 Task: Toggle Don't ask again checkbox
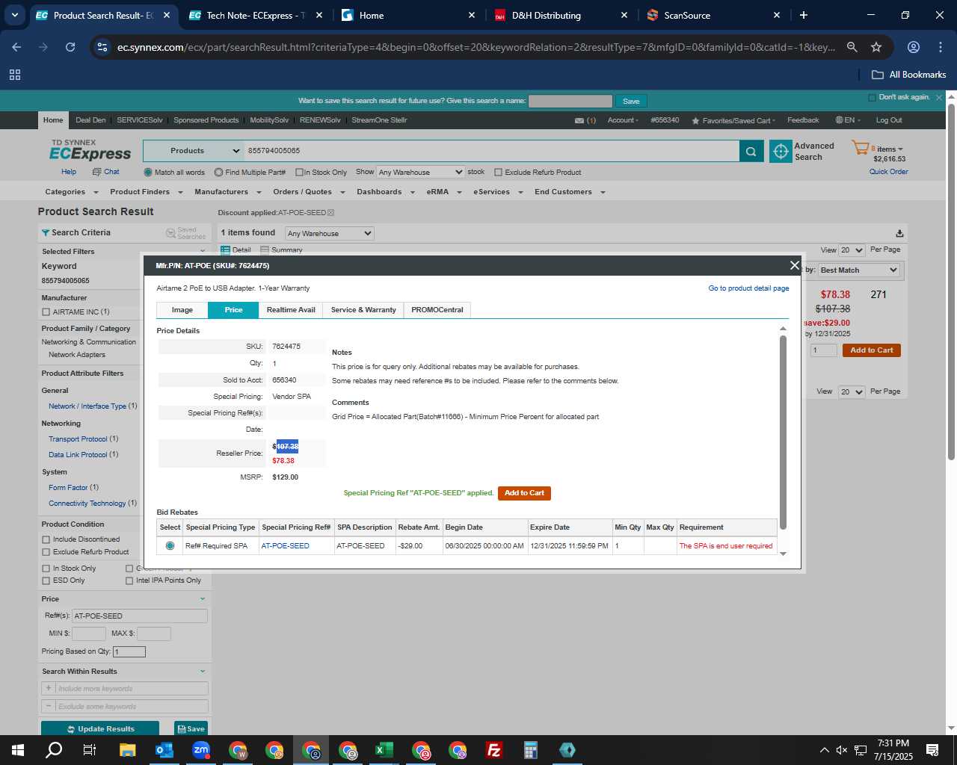(x=872, y=98)
